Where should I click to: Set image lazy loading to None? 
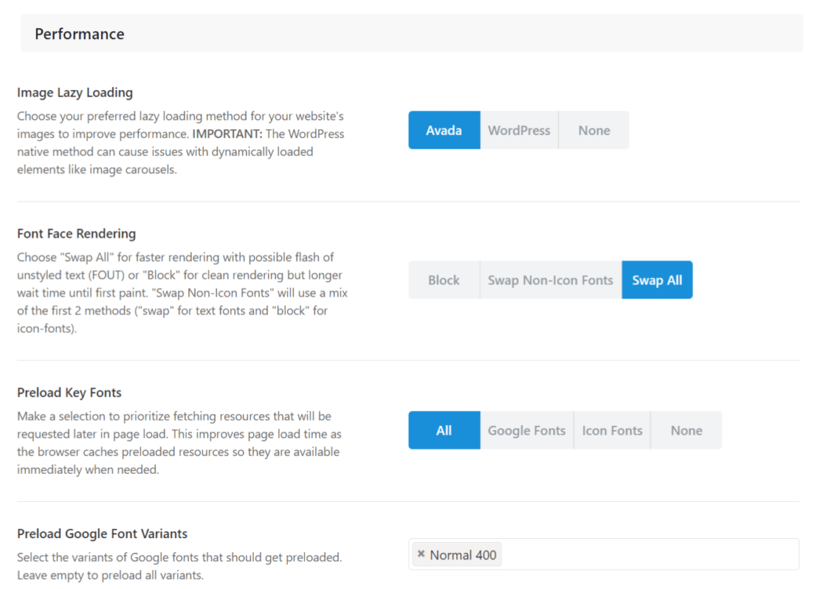pyautogui.click(x=593, y=130)
